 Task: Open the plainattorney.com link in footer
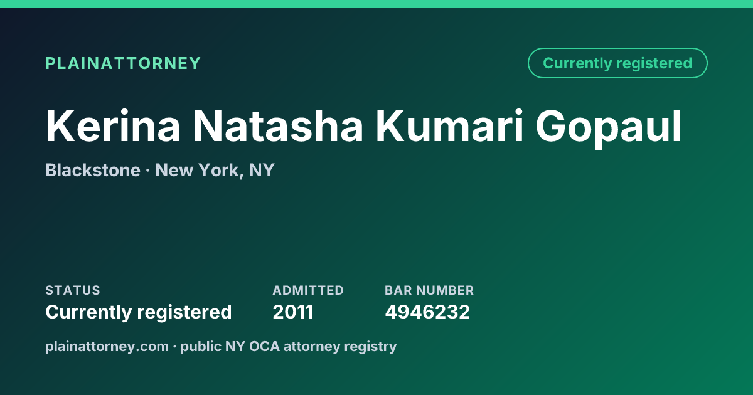(107, 346)
